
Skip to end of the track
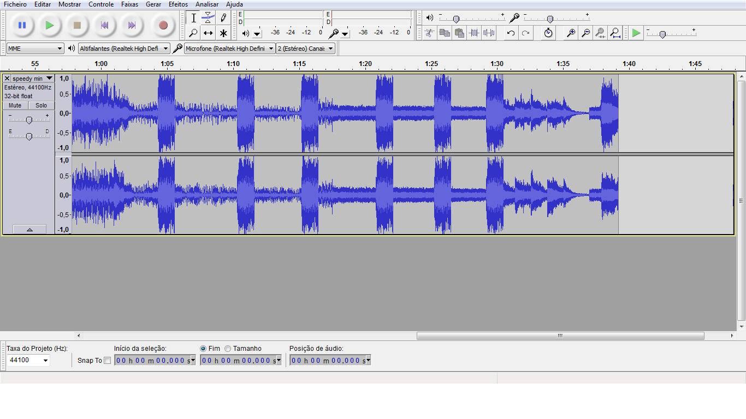[132, 25]
